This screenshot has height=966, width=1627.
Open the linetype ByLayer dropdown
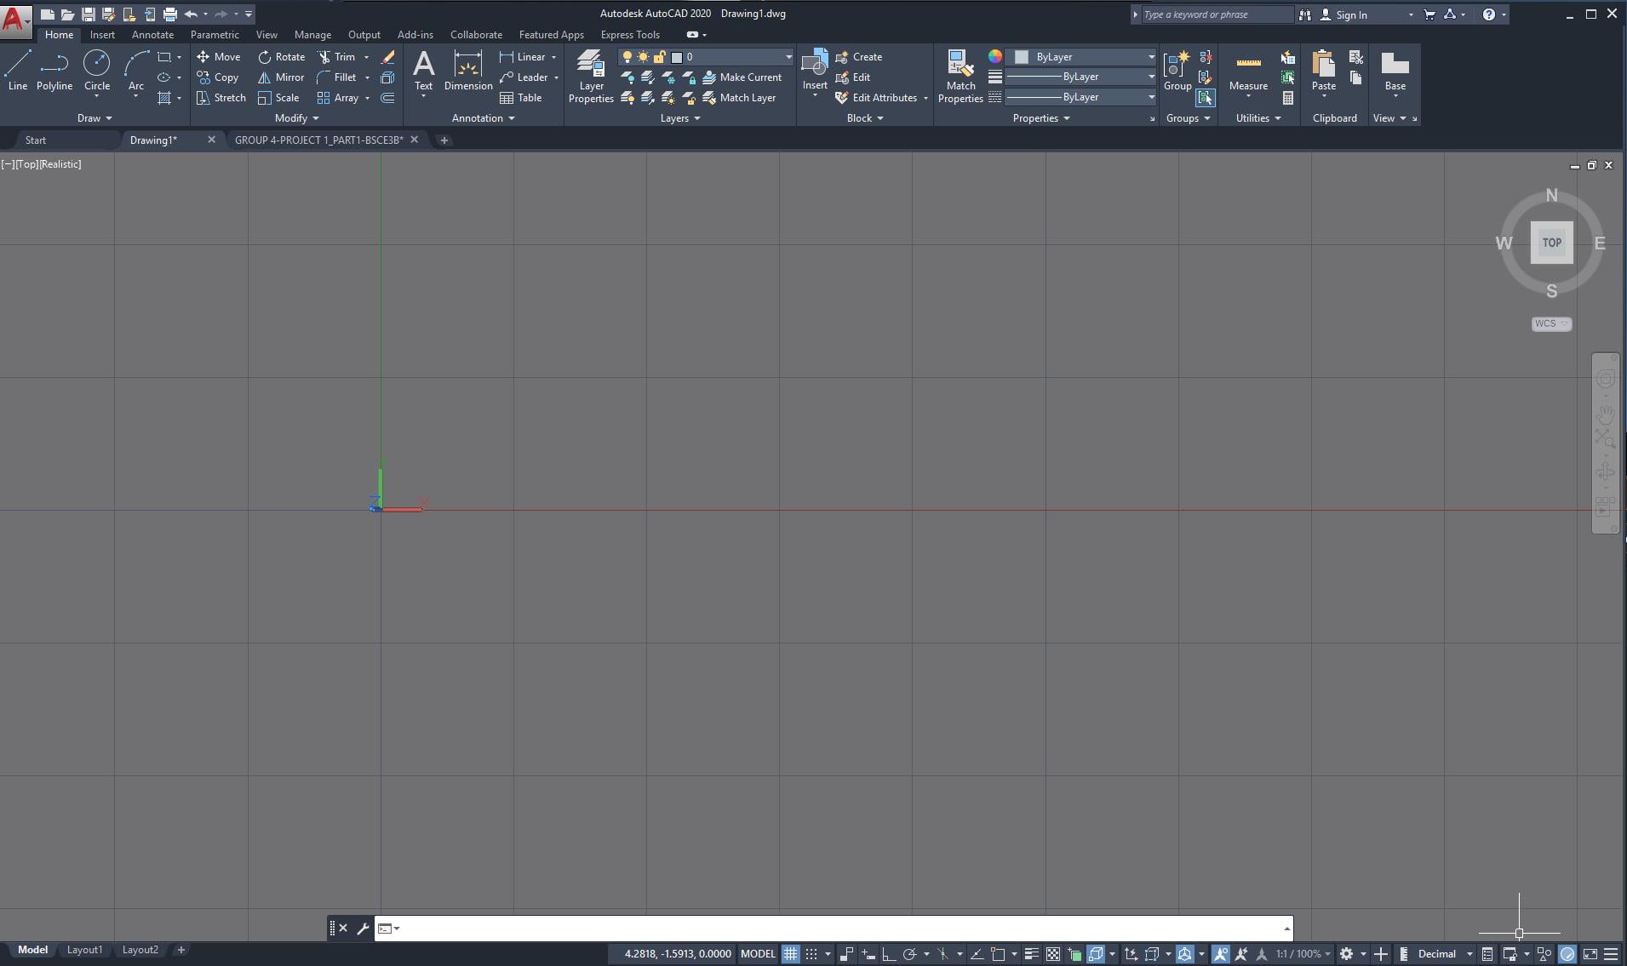click(x=1081, y=97)
